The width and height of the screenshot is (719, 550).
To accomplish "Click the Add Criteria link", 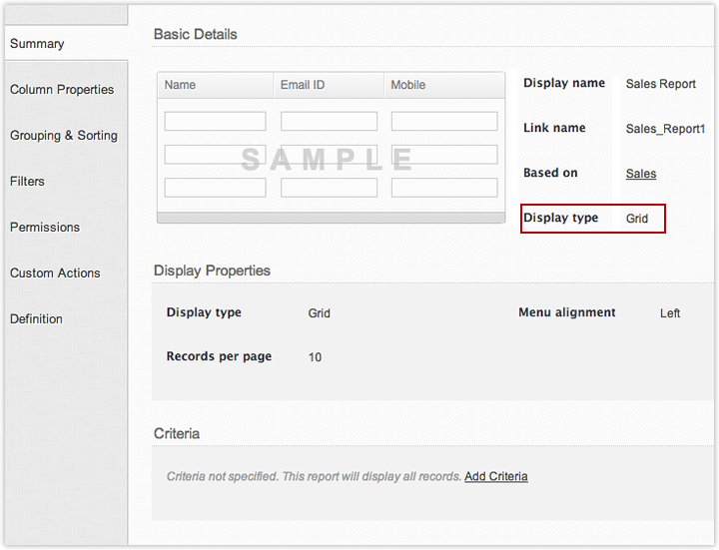I will click(495, 477).
